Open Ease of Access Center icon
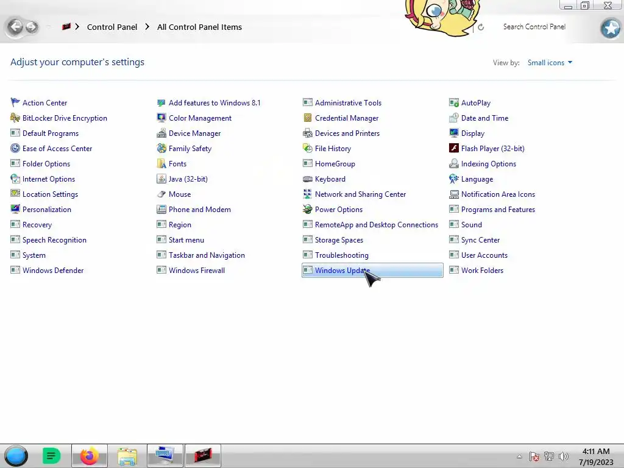Image resolution: width=624 pixels, height=468 pixels. pos(15,149)
